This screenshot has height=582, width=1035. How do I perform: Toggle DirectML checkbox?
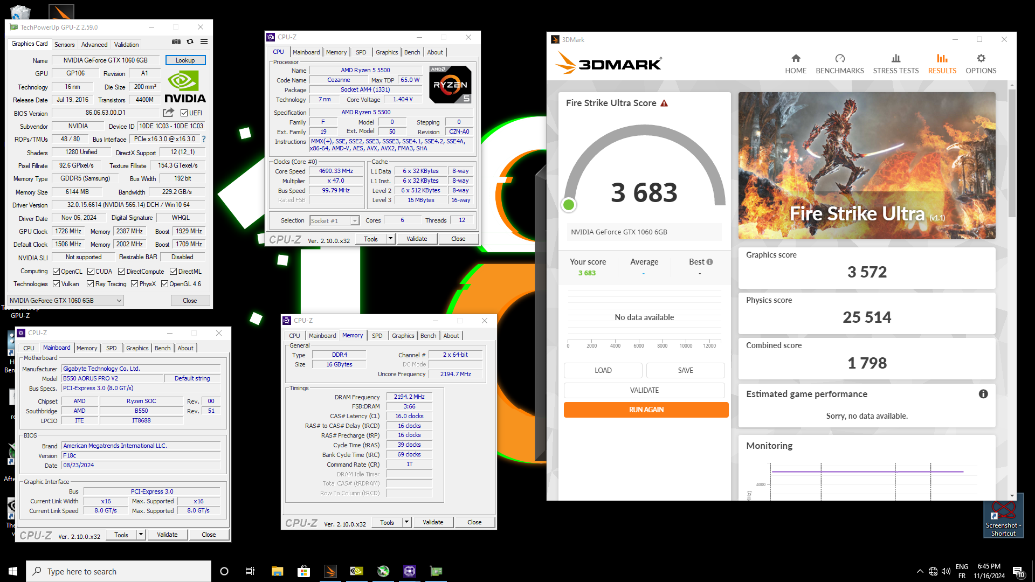pyautogui.click(x=173, y=271)
